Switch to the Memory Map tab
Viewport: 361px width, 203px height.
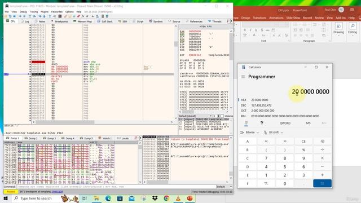click(83, 21)
